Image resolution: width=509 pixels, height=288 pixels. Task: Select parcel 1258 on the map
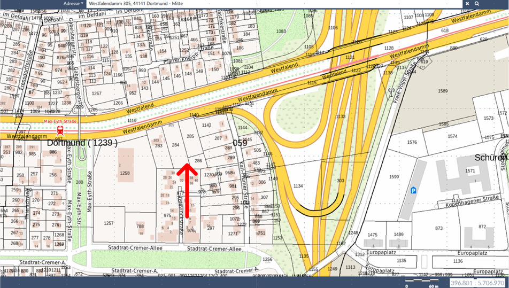tap(125, 173)
